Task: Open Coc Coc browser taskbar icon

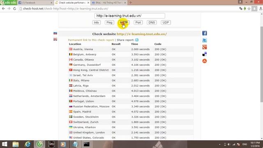Action: (x=39, y=144)
